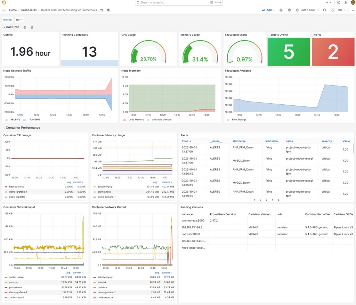Open dashboard settings gear in toolbar
Viewport: 356px width, 305px height.
click(289, 10)
